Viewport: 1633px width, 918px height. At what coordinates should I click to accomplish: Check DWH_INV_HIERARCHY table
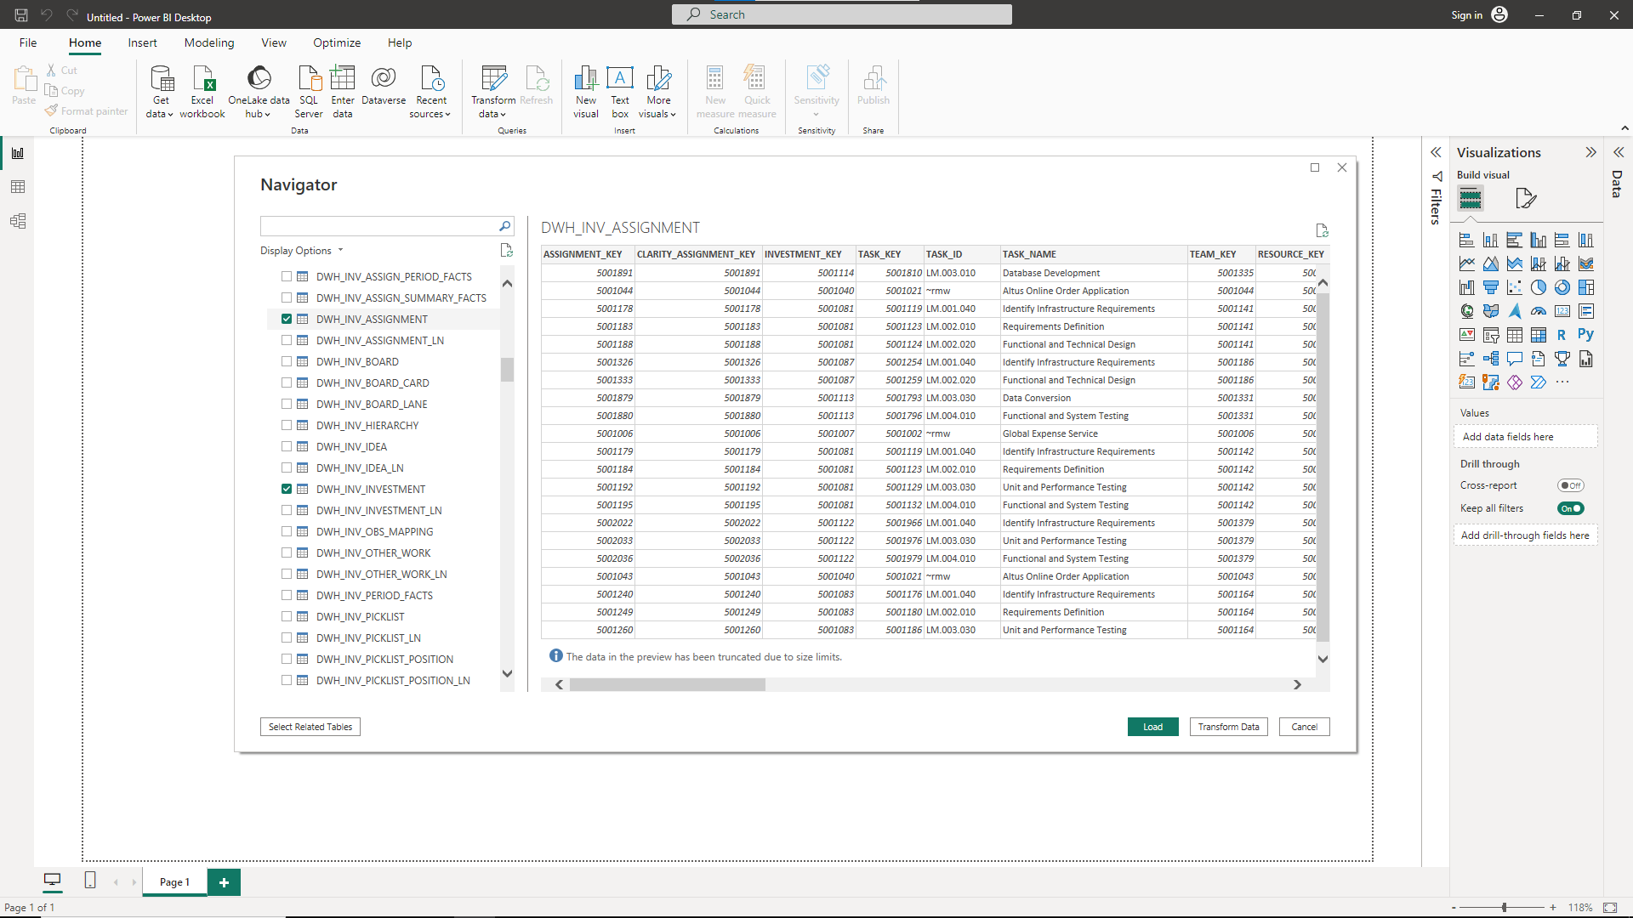tap(287, 425)
